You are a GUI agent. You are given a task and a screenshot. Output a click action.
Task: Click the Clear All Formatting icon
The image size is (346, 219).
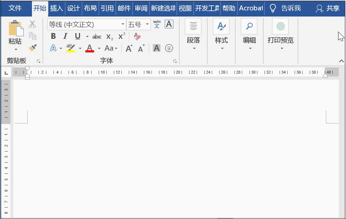pyautogui.click(x=137, y=36)
